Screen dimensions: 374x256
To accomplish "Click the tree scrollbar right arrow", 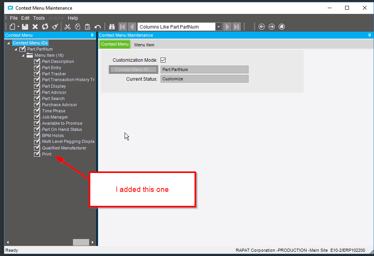I will click(93, 242).
